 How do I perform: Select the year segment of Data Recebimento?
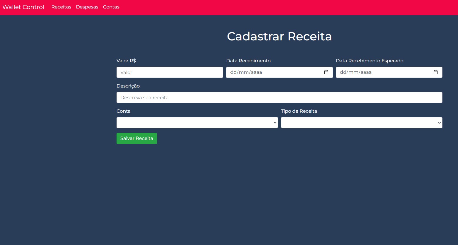pyautogui.click(x=256, y=72)
